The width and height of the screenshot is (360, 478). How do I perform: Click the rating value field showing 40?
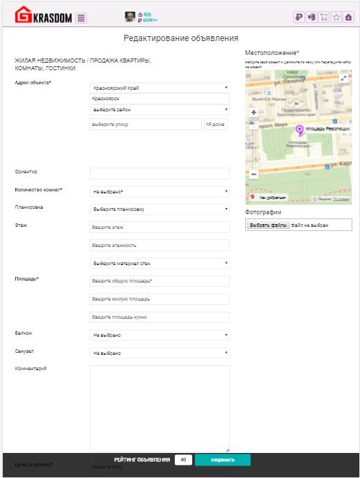coord(183,460)
